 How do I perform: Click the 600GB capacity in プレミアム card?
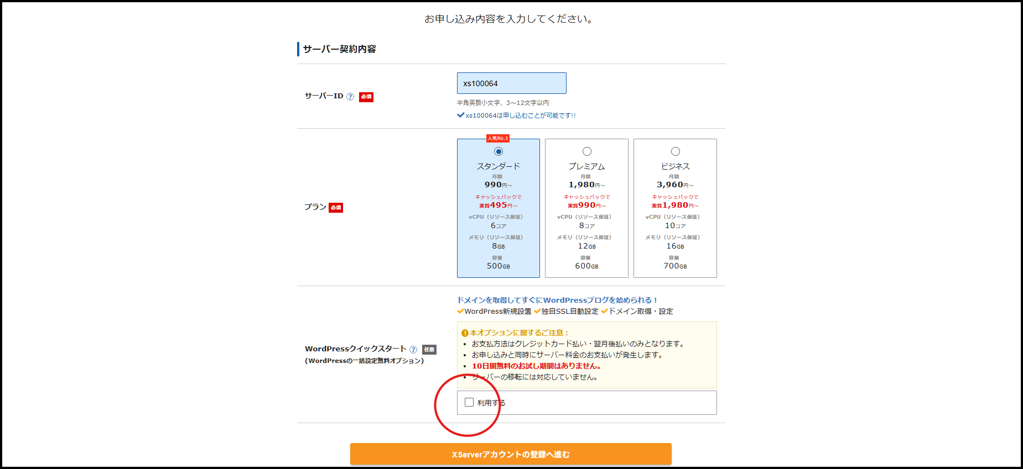[587, 266]
